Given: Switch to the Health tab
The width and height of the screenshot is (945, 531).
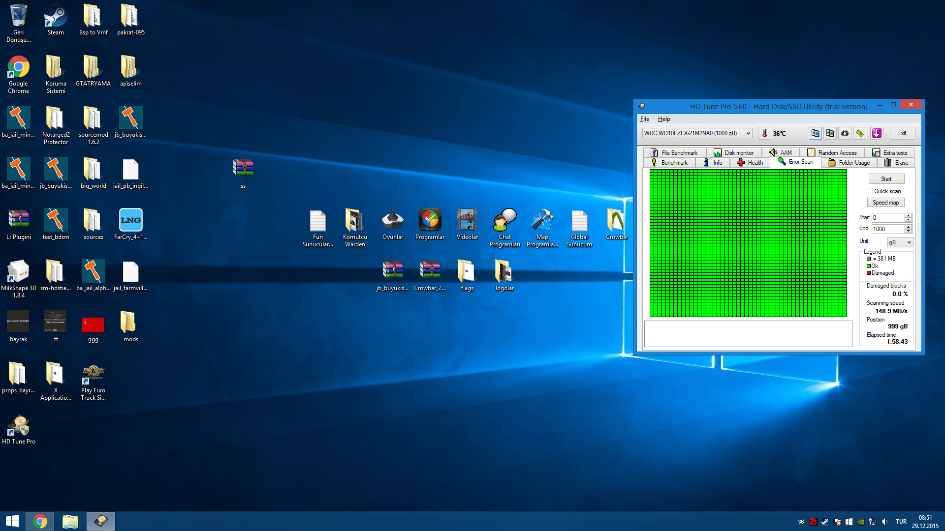Looking at the screenshot, I should coord(750,163).
